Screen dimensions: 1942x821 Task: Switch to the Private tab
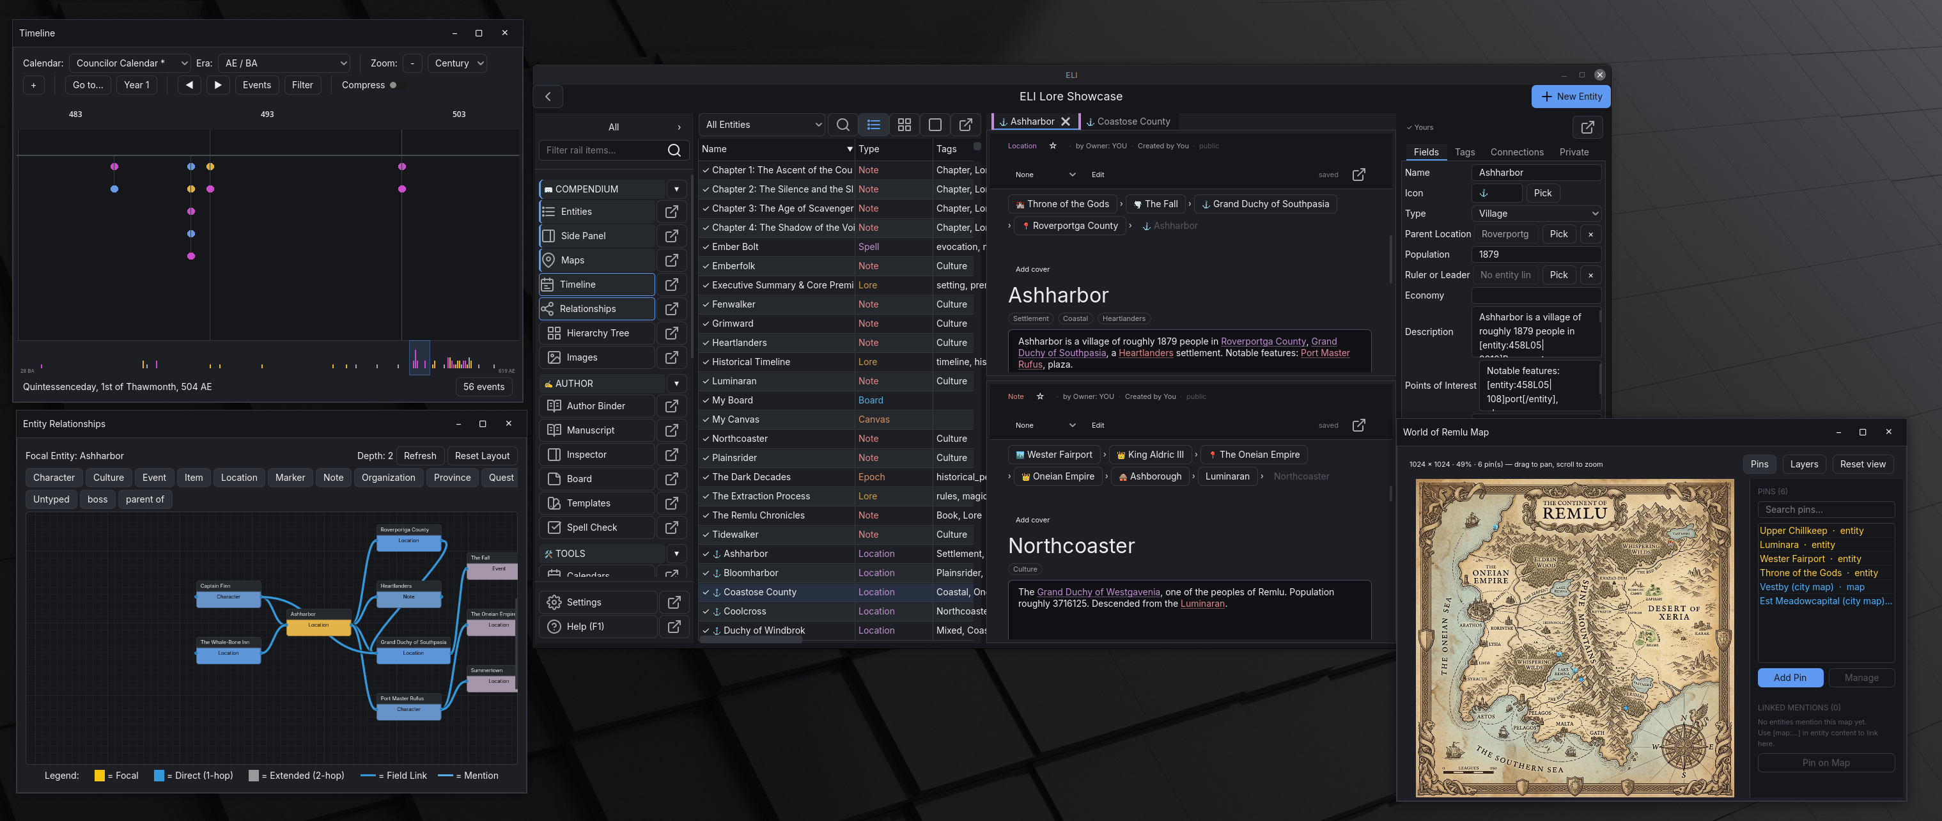(x=1573, y=152)
